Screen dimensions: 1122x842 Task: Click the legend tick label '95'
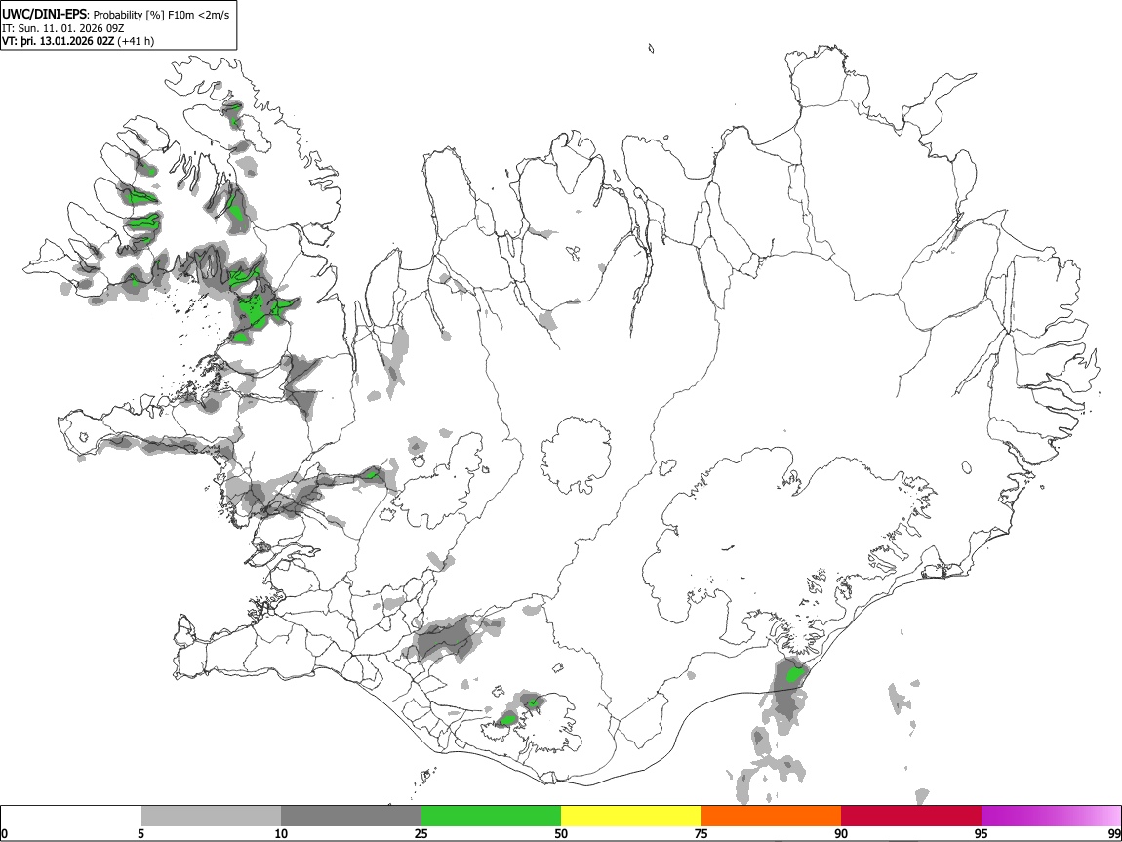click(x=982, y=833)
